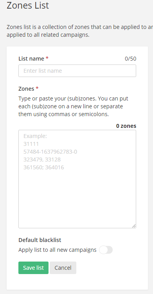
Task: Enable Apply list to all new campaigns
Action: (106, 250)
